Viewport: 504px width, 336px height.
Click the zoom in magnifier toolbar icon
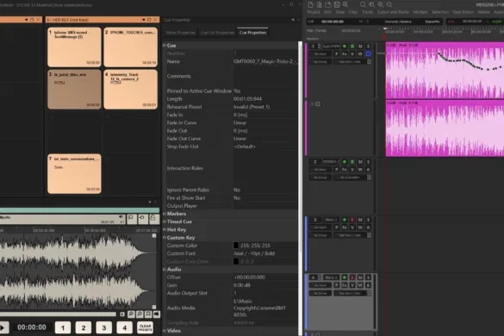[381, 4]
